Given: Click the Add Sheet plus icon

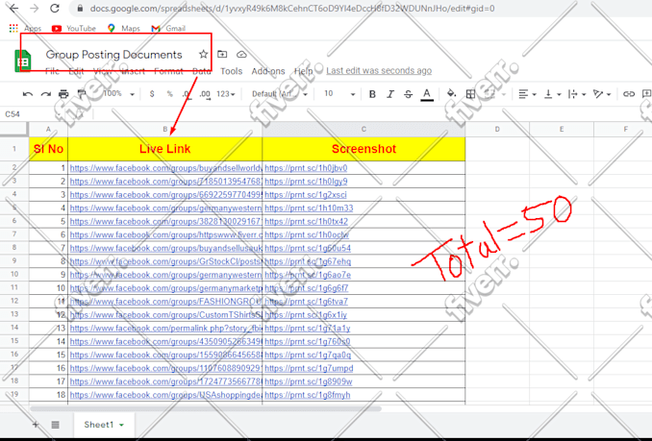Looking at the screenshot, I should pyautogui.click(x=36, y=425).
